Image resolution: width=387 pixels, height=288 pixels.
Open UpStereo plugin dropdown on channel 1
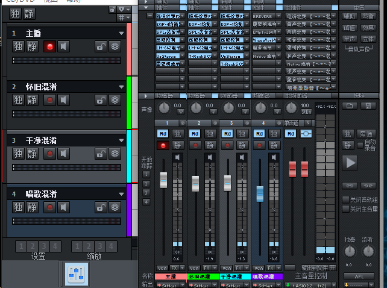tap(183, 55)
